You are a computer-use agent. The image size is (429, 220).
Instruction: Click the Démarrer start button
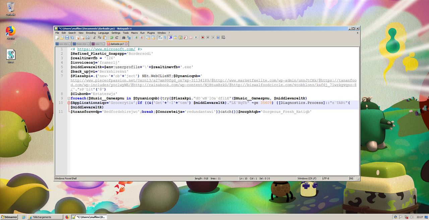[x=9, y=217]
